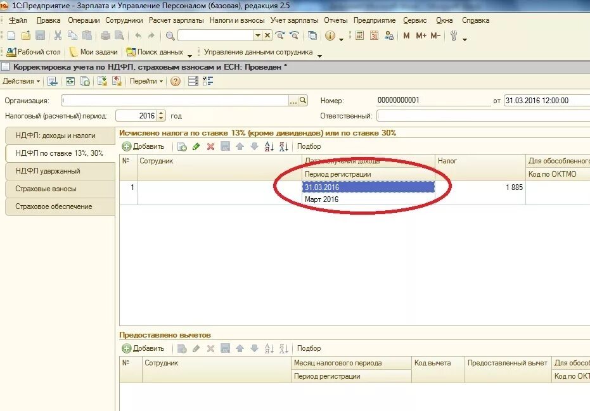Add row to tax calculated table
This screenshot has width=590, height=411.
coord(143,146)
